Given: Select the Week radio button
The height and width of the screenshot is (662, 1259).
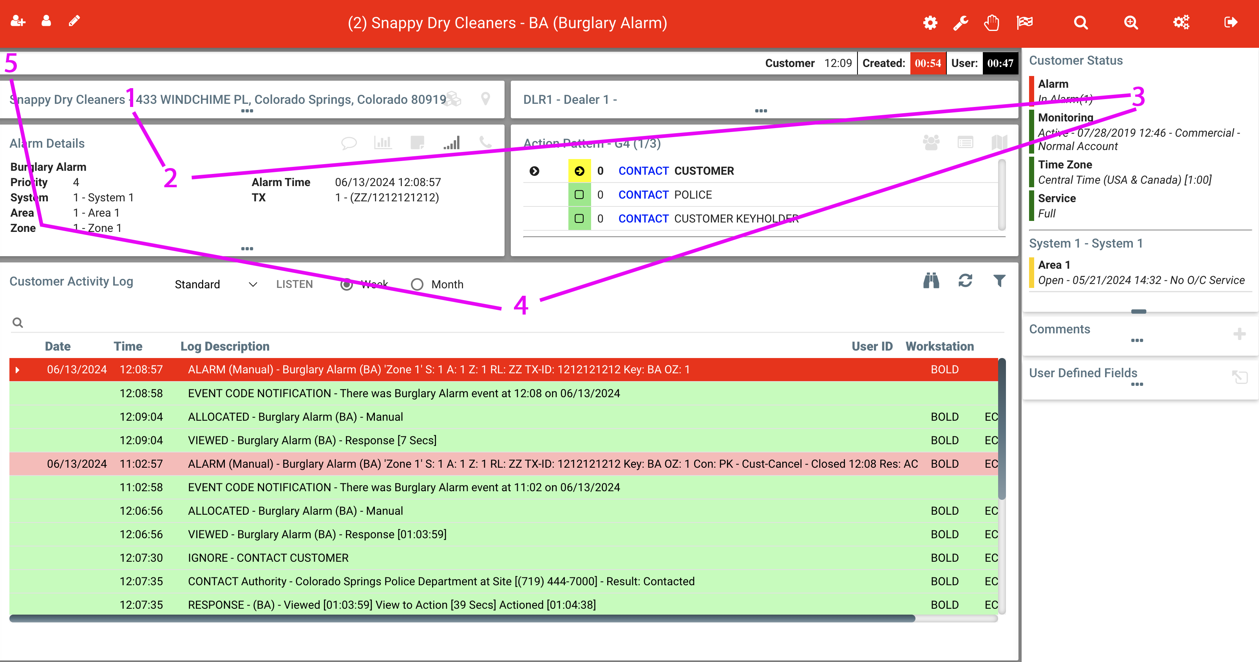Looking at the screenshot, I should pos(347,284).
